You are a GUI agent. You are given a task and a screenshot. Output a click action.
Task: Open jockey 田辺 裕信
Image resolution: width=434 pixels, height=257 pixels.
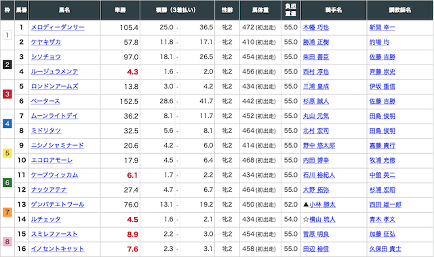pyautogui.click(x=316, y=249)
